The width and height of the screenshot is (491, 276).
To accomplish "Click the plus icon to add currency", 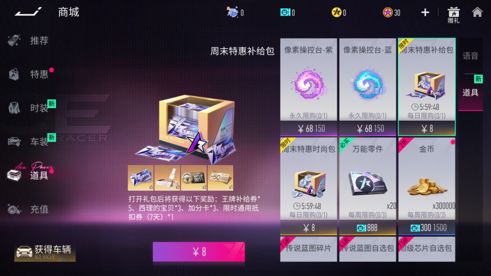I will (x=425, y=13).
